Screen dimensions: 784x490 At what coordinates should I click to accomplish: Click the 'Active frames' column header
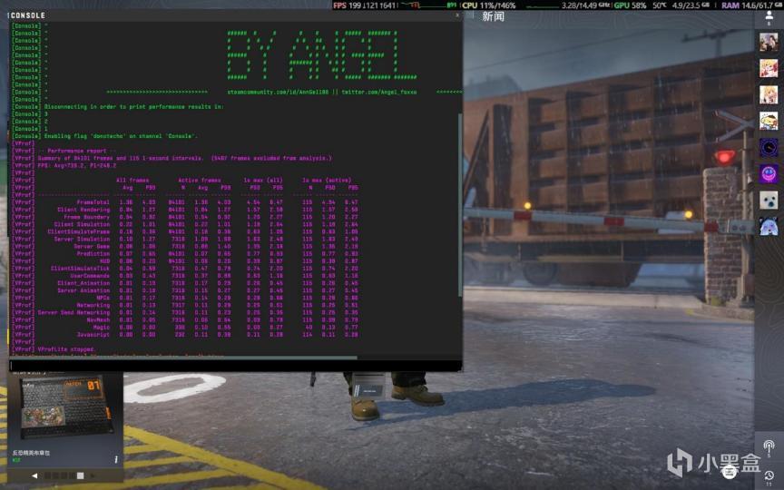tap(199, 180)
